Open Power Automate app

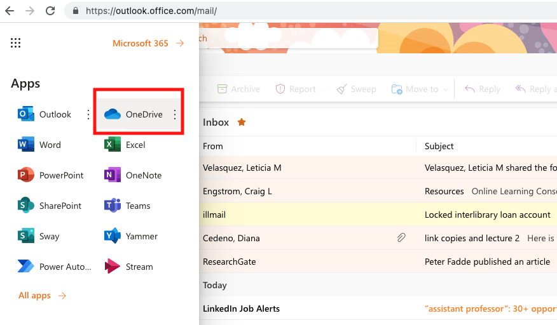click(x=54, y=267)
